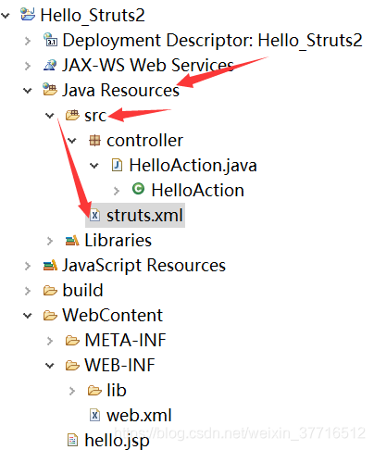374x450 pixels.
Task: Click the struts.xml file icon
Action: click(x=94, y=215)
